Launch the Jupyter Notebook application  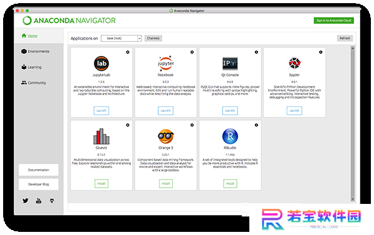click(x=166, y=111)
